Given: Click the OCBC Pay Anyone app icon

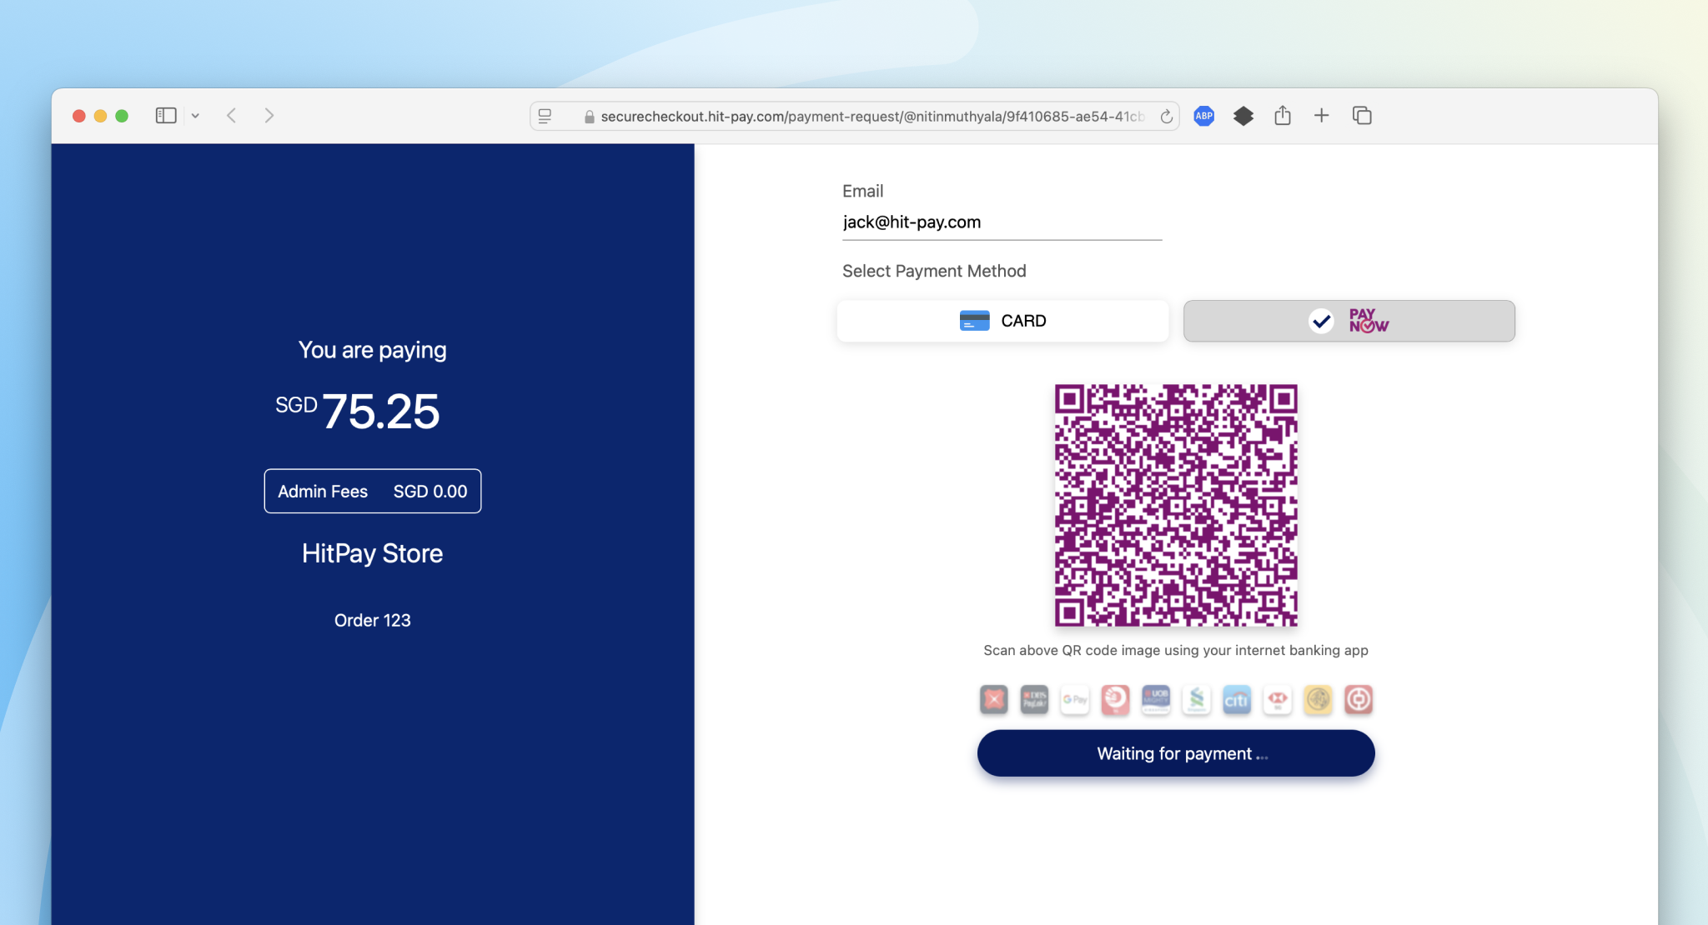Looking at the screenshot, I should (x=1115, y=700).
